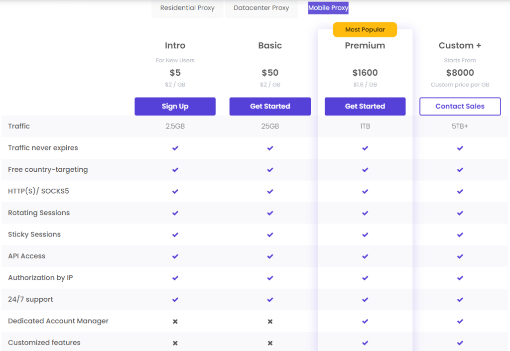This screenshot has width=510, height=351.
Task: Click Premium checkmark for Free country-targeting
Action: (x=365, y=170)
